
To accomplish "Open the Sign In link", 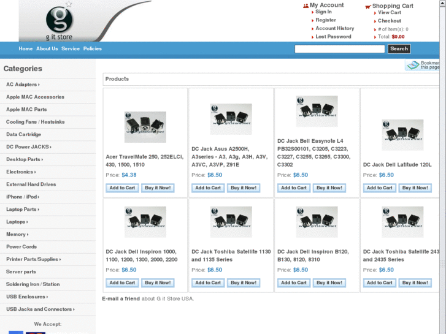I will pos(323,12).
